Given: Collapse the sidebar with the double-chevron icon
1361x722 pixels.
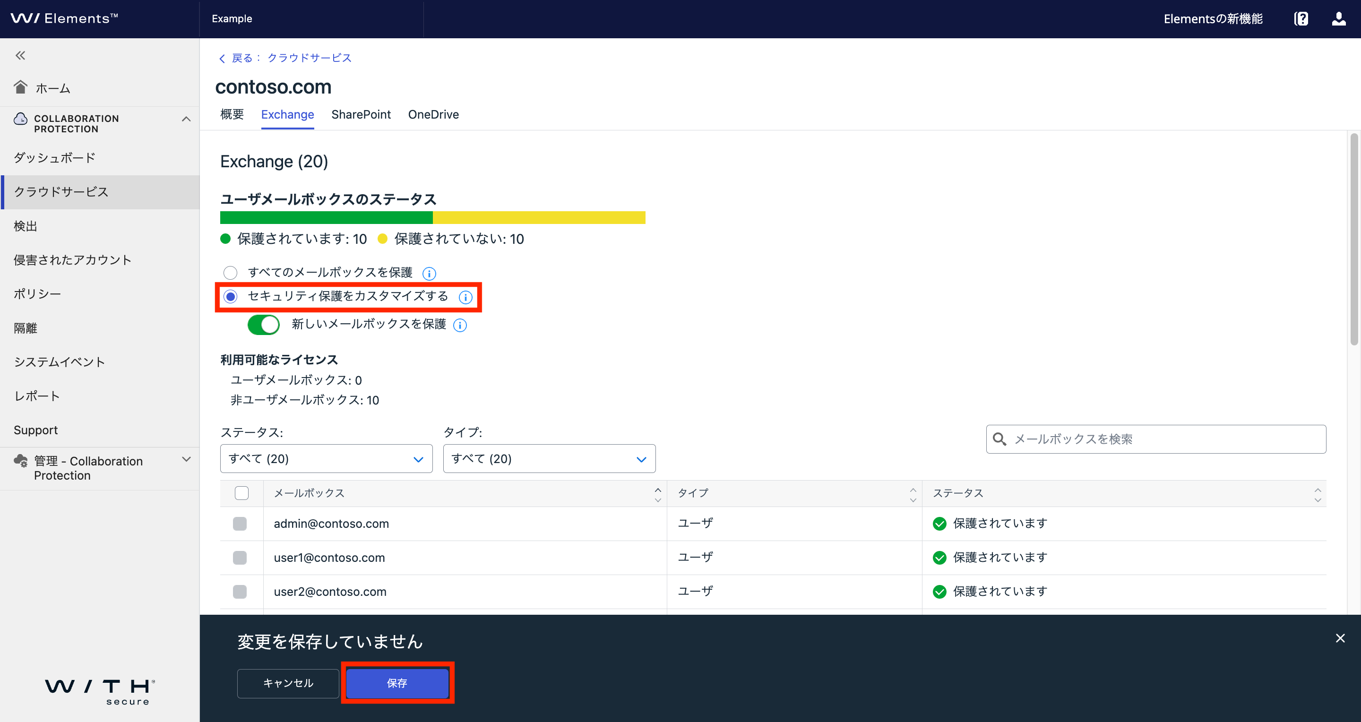Looking at the screenshot, I should pos(20,55).
